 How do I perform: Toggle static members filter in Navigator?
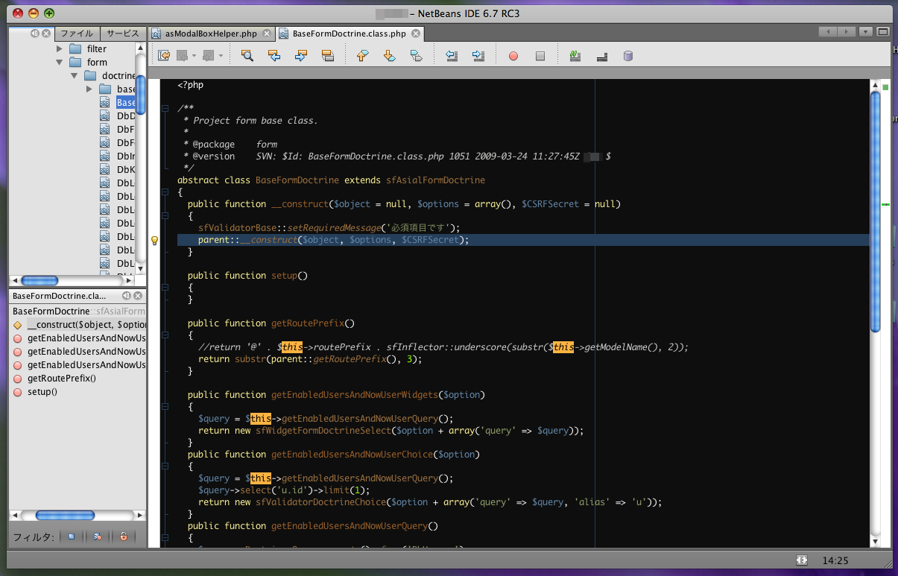click(98, 537)
